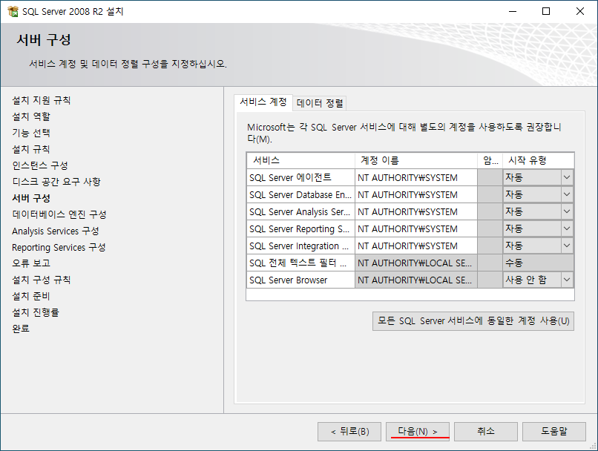Select the SQL Server 에이전트 service cell
598x451 pixels.
point(301,177)
